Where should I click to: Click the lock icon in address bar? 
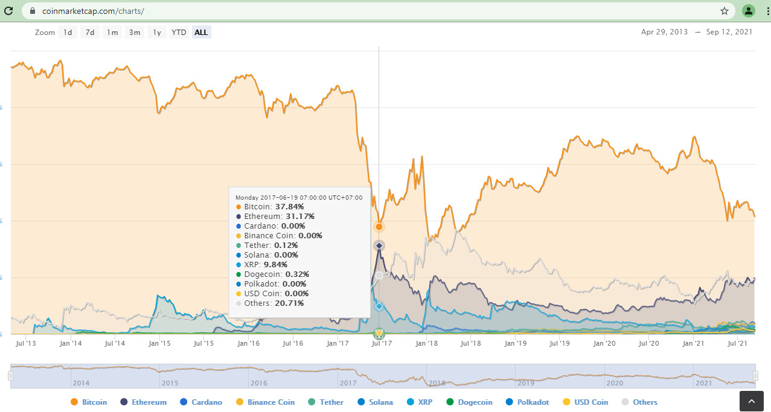[33, 11]
